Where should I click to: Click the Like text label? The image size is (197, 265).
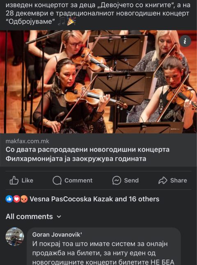pos(27,180)
